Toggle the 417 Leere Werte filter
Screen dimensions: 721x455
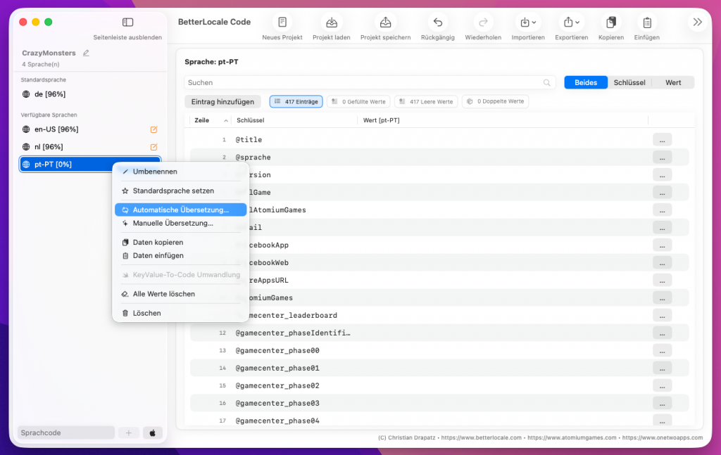click(425, 102)
